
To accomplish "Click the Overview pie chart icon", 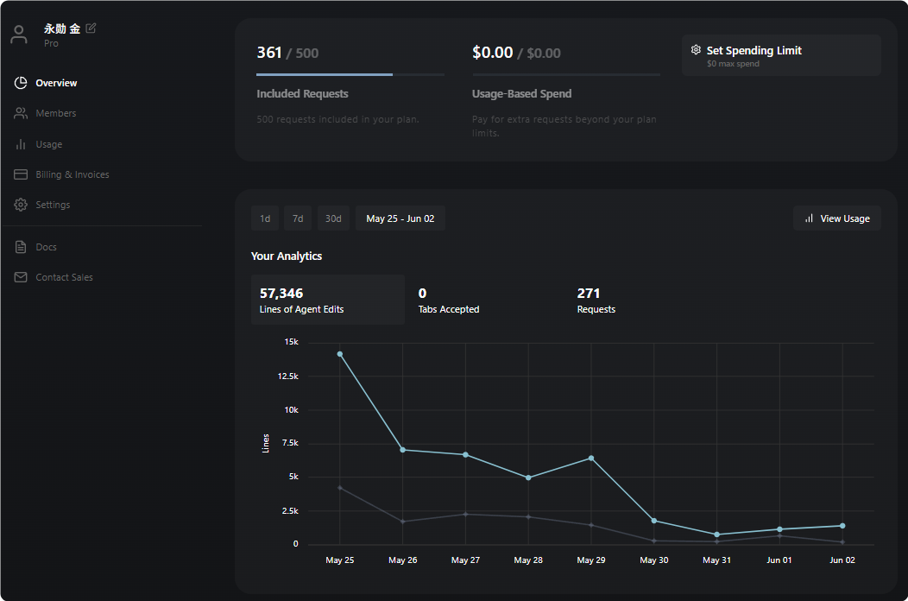I will tap(21, 83).
